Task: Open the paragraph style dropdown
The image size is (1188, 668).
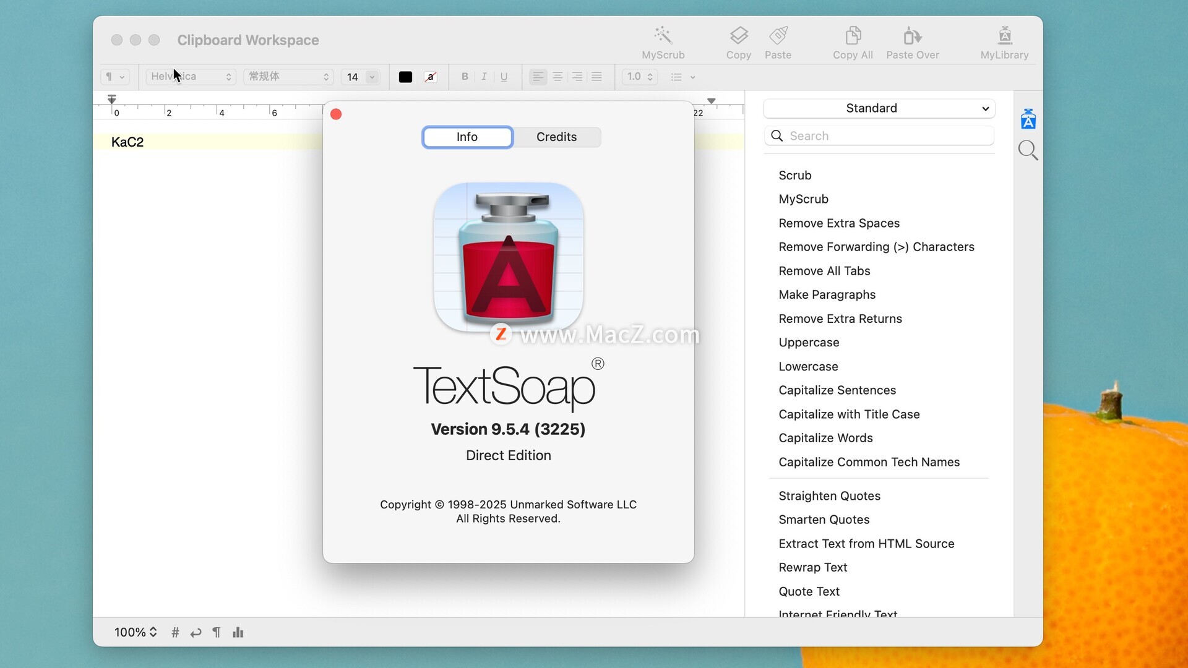Action: click(x=115, y=77)
